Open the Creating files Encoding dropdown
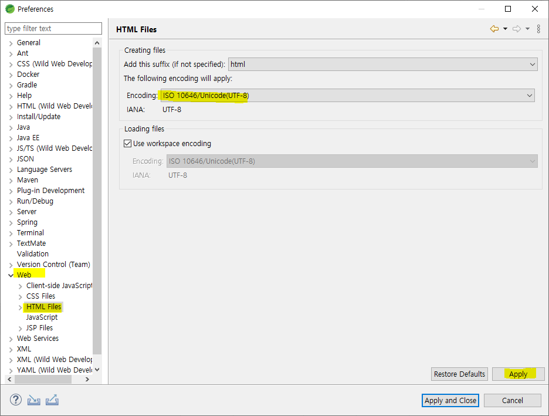Screen dimensions: 549x416 pyautogui.click(x=347, y=95)
